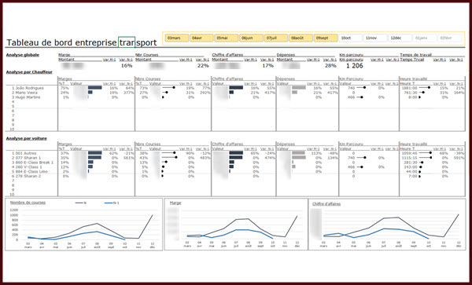This screenshot has height=285, width=472.
Task: Click the '483%' courses variation cell
Action: pyautogui.click(x=205, y=158)
